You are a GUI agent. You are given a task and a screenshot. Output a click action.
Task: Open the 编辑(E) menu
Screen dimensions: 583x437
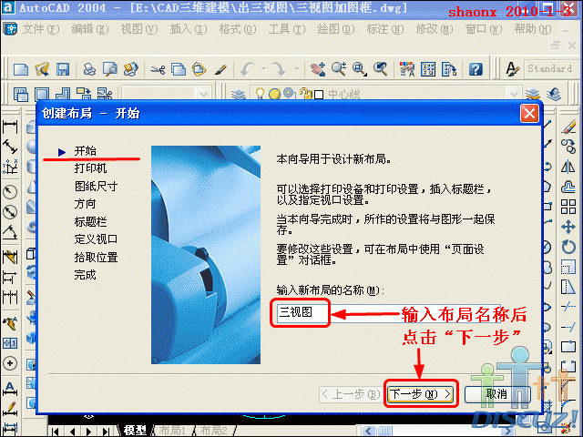(x=89, y=29)
